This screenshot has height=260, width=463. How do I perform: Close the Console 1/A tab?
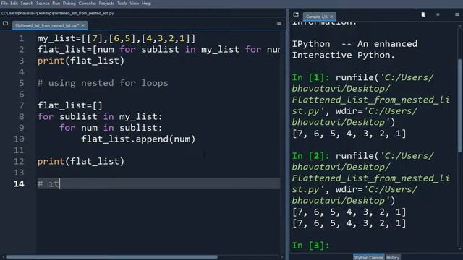(331, 17)
